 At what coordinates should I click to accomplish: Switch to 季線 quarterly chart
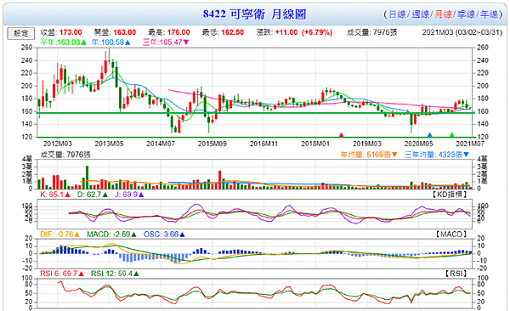[x=466, y=14]
